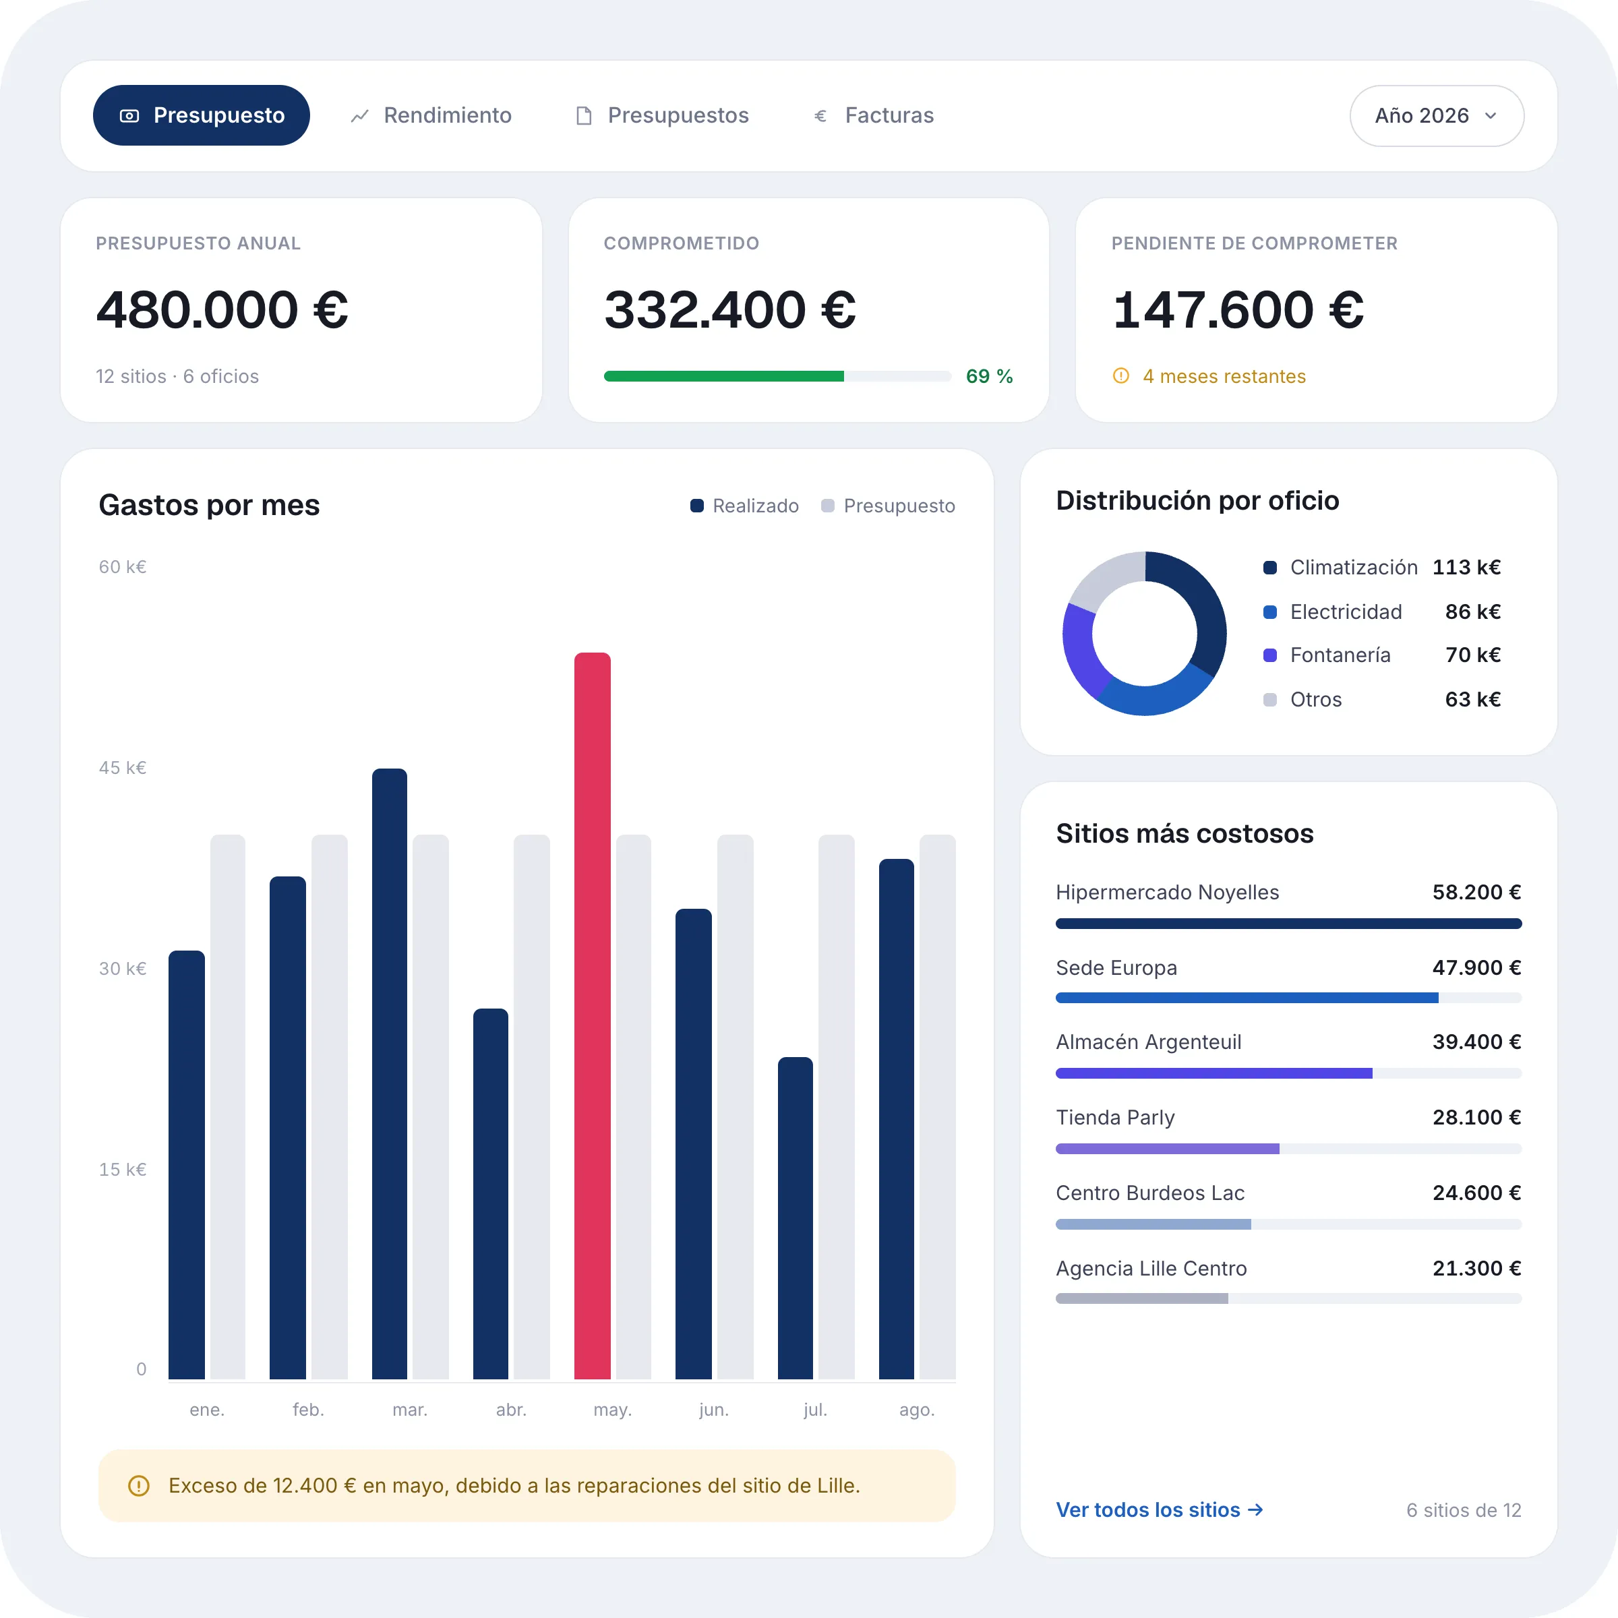Screen dimensions: 1618x1618
Task: Click the euro icon beside Facturas
Action: click(x=820, y=115)
